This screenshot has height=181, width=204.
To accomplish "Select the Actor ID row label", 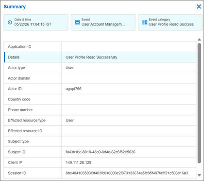I will [x=15, y=89].
